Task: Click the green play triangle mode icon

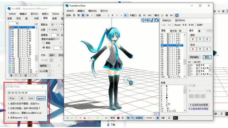Action: click(162, 15)
